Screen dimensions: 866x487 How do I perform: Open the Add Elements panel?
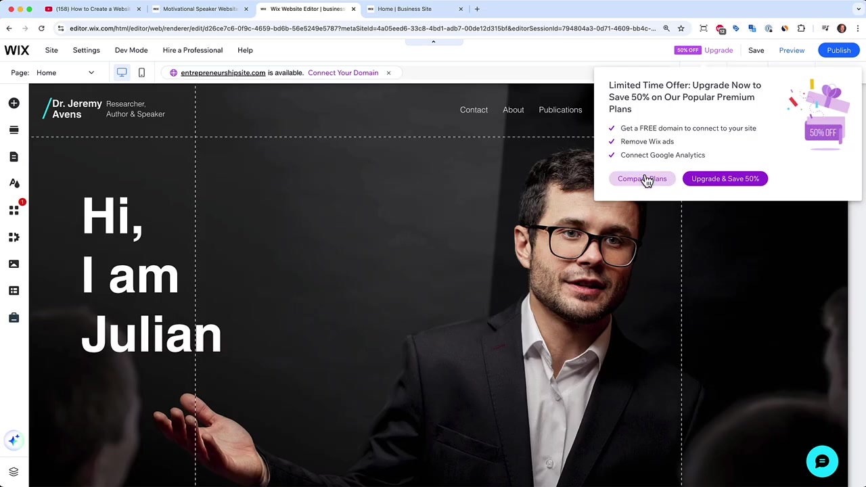(x=14, y=103)
